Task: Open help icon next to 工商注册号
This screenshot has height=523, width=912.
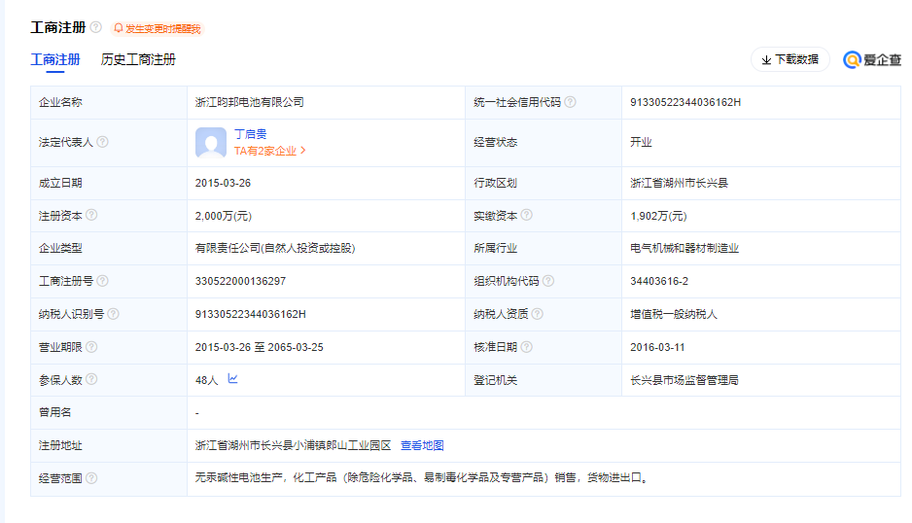Action: point(102,281)
